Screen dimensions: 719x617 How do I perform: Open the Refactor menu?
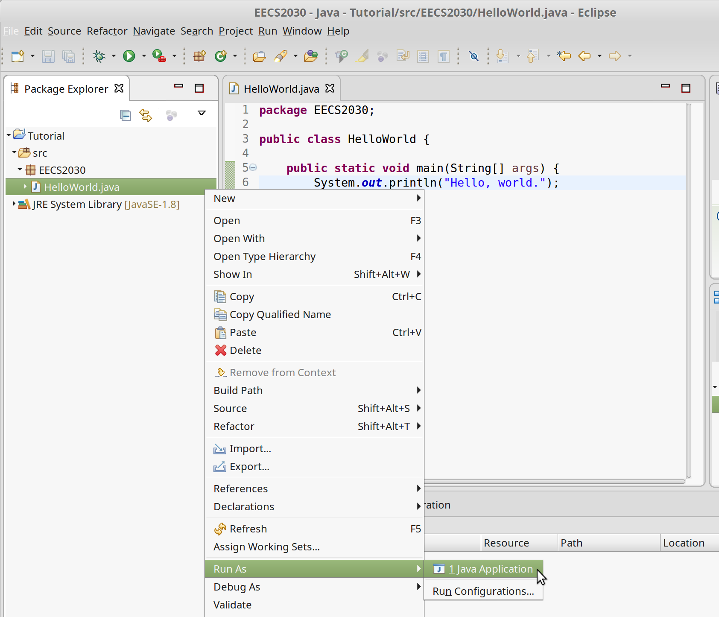pyautogui.click(x=107, y=31)
